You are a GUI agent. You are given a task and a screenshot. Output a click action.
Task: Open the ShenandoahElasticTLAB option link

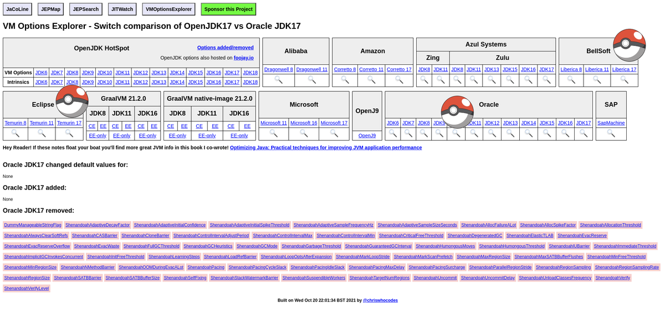tap(530, 236)
